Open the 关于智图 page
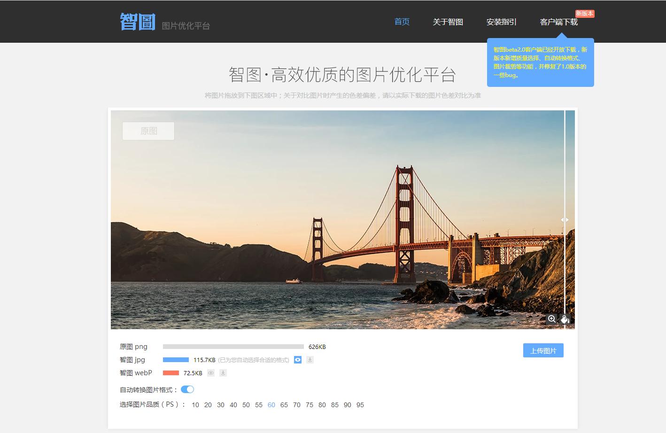 (448, 22)
